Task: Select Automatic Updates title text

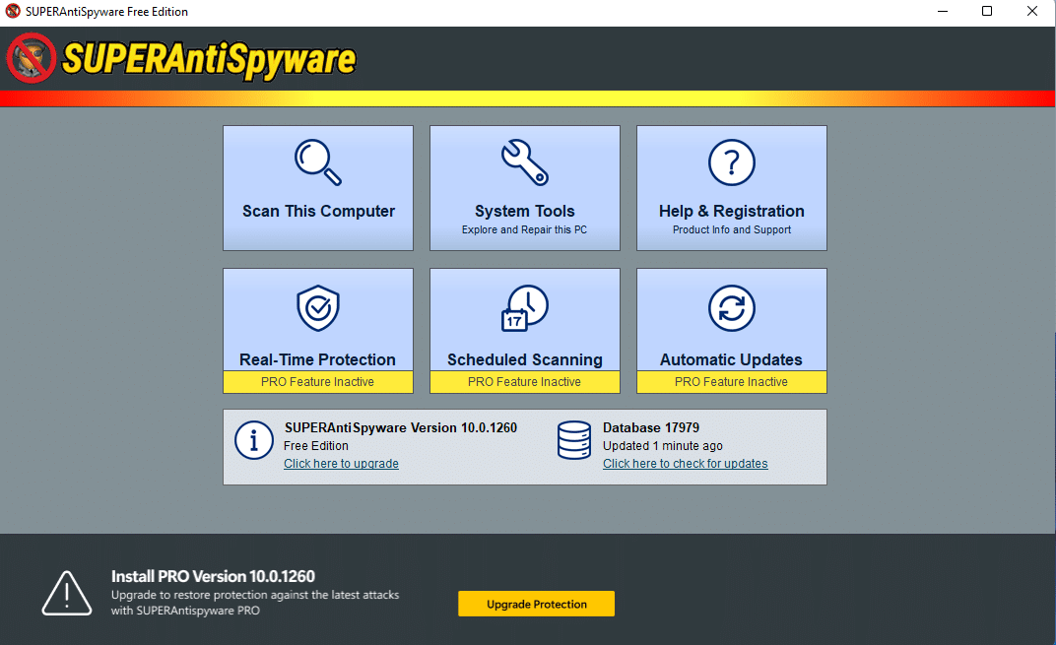Action: coord(731,359)
